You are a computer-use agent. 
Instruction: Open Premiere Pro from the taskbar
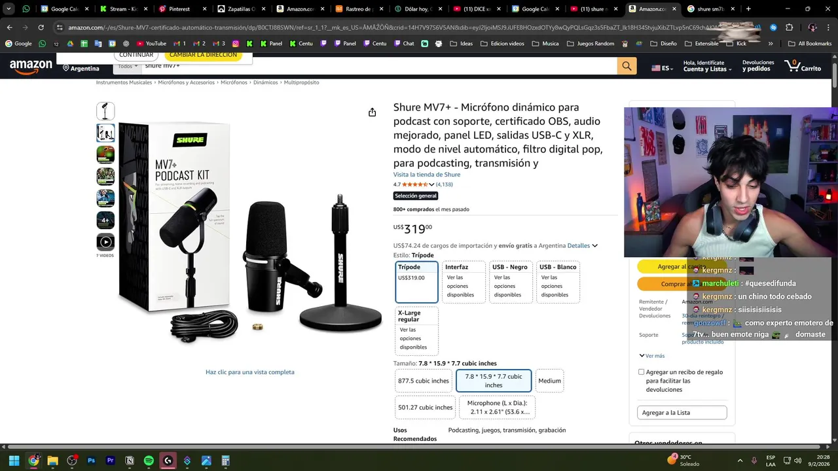click(x=110, y=461)
